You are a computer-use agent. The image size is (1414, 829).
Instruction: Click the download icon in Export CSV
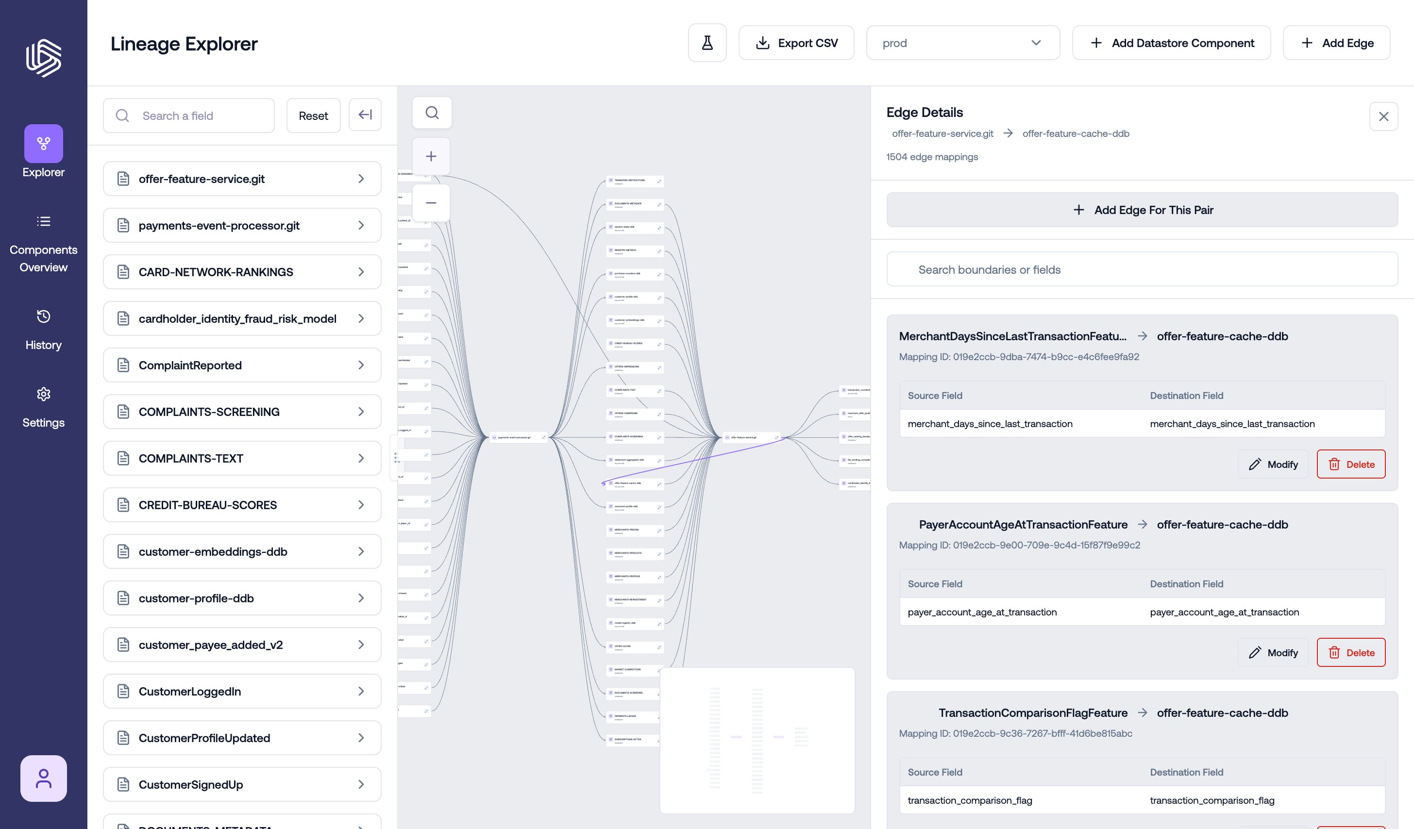[x=762, y=43]
